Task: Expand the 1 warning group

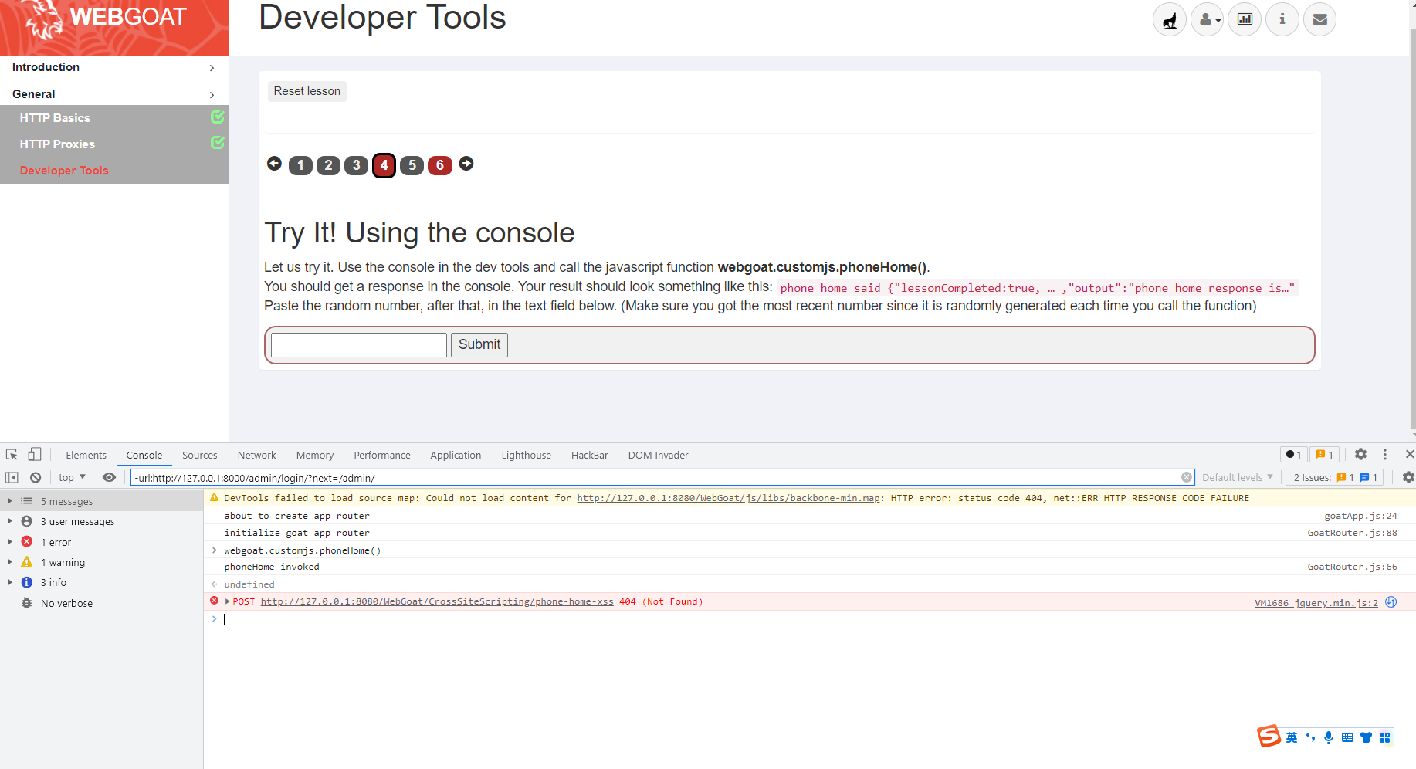Action: (x=10, y=562)
